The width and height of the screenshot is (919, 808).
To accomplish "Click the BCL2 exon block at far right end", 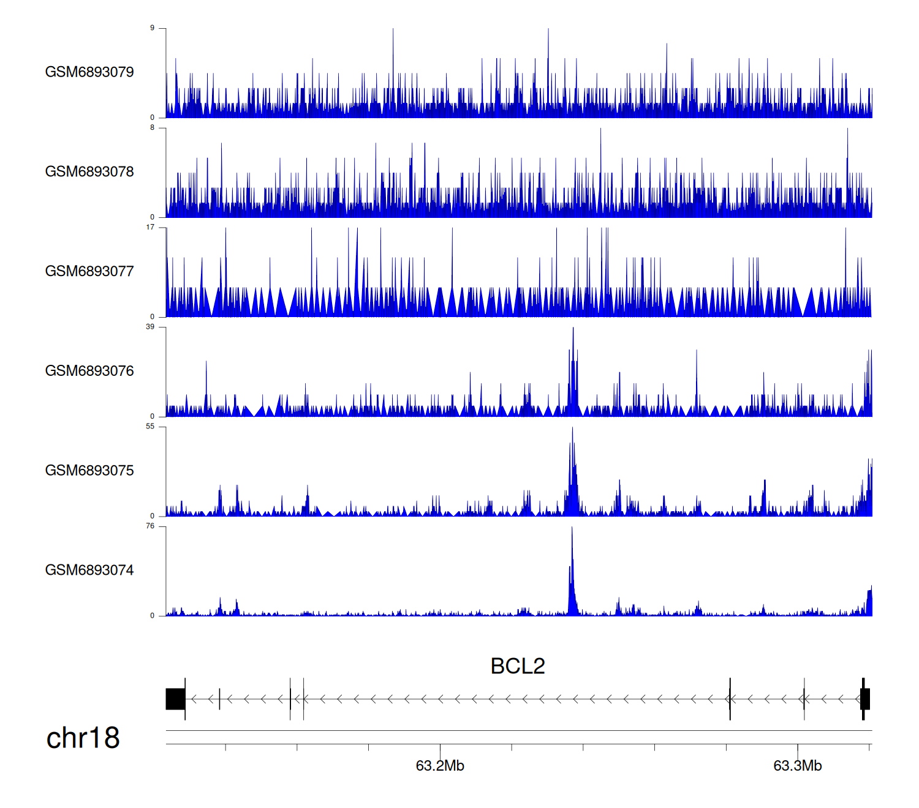I will [x=864, y=699].
